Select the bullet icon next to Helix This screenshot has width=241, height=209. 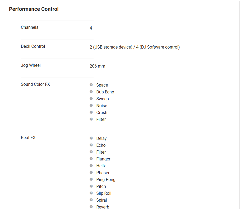[91, 165]
